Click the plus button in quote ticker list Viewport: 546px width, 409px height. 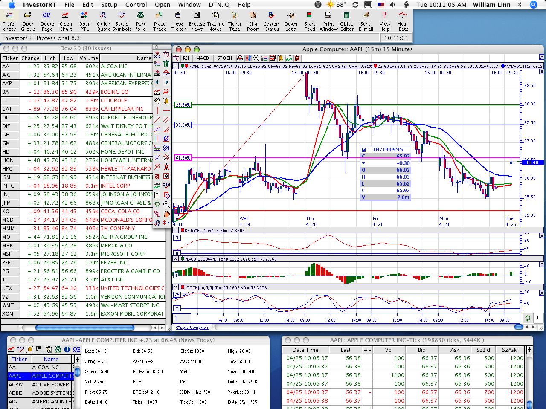tap(77, 359)
